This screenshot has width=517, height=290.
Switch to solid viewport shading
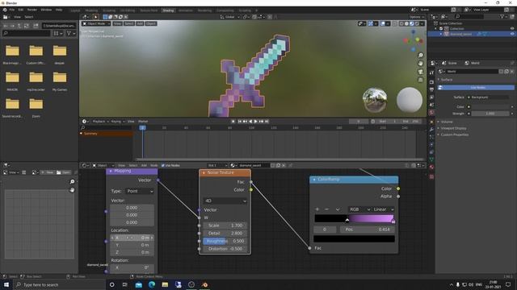click(406, 23)
